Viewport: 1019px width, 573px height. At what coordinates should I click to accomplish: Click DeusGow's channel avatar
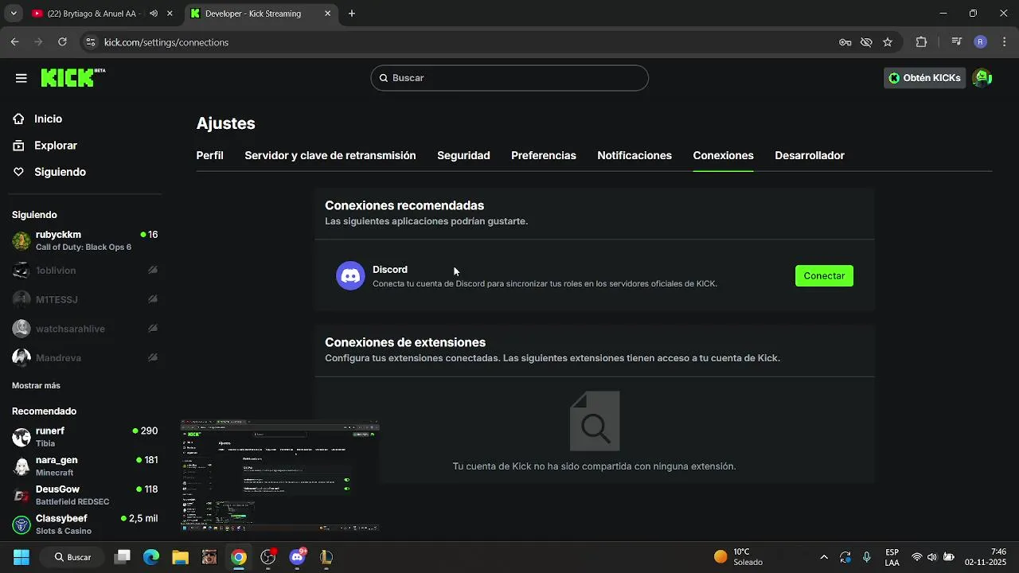coord(21,495)
